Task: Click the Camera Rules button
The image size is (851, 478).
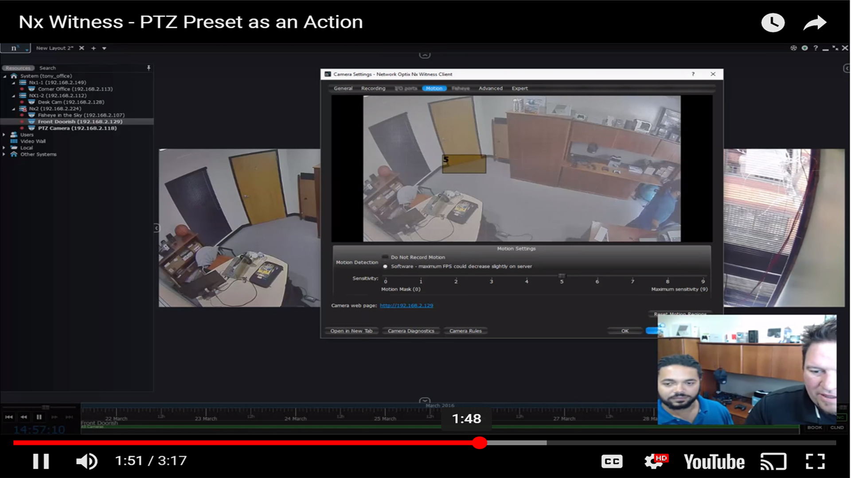Action: point(465,331)
